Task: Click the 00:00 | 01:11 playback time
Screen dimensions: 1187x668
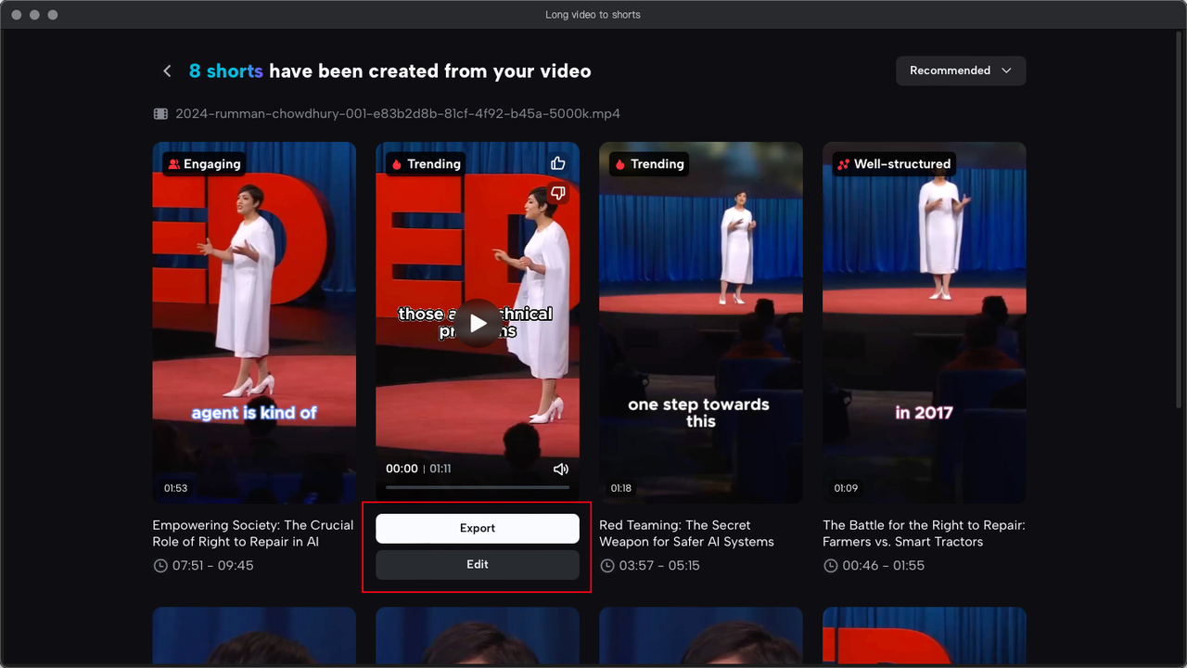Action: pyautogui.click(x=419, y=469)
